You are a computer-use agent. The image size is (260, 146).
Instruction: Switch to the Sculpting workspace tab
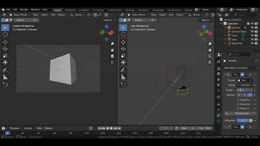[84, 10]
